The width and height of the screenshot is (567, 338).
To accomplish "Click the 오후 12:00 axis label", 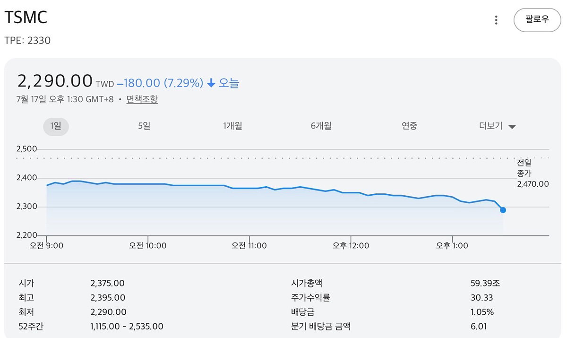I will (x=351, y=245).
